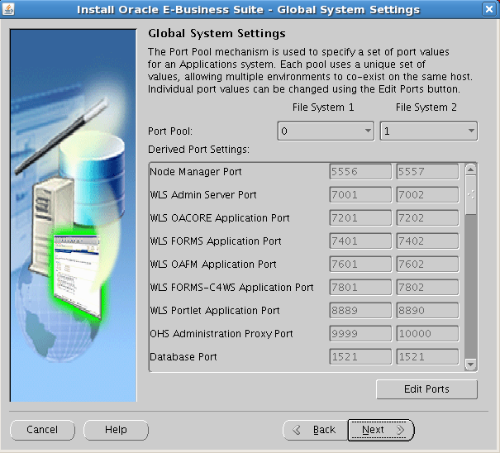The width and height of the screenshot is (500, 453).
Task: Open File System 2 Port Pool dropdown
Action: tap(429, 131)
